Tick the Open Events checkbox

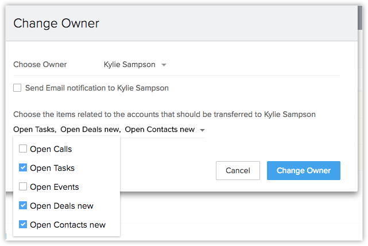pyautogui.click(x=23, y=186)
